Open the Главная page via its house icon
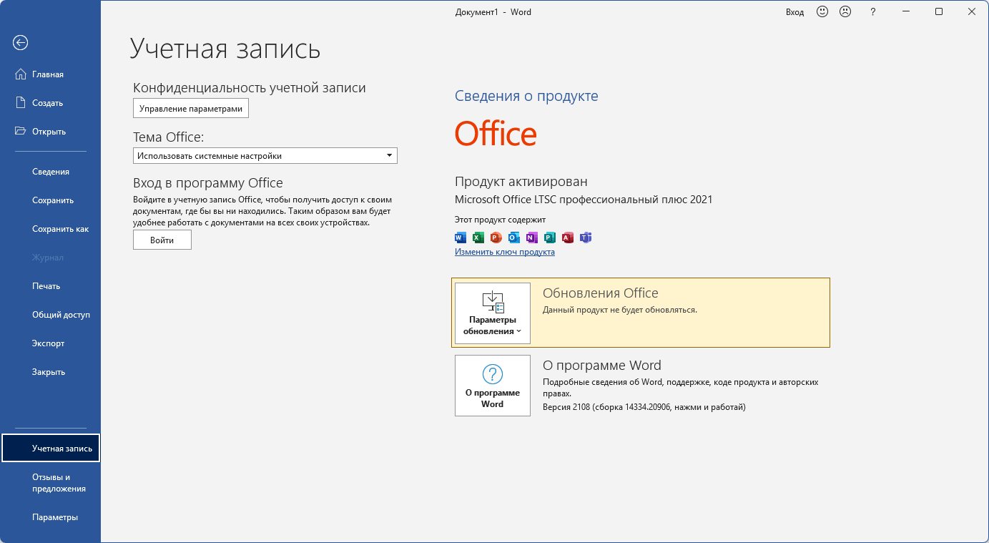 tap(21, 74)
